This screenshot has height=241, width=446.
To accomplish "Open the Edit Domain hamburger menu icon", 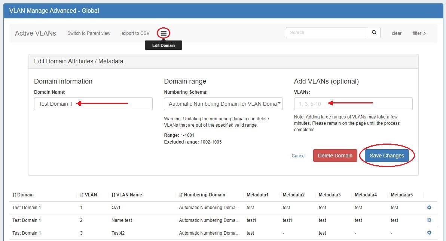I will 164,33.
